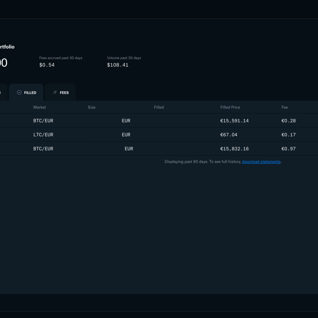The height and width of the screenshot is (318, 318).
Task: Select the €0.28 fee value
Action: [288, 121]
